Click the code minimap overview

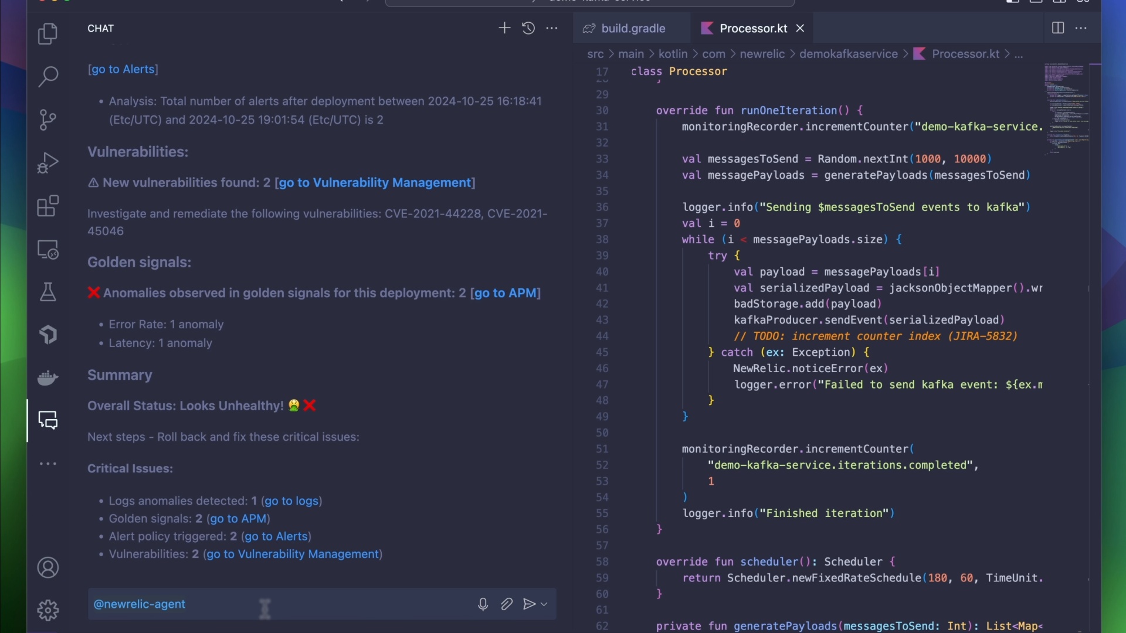pyautogui.click(x=1066, y=108)
